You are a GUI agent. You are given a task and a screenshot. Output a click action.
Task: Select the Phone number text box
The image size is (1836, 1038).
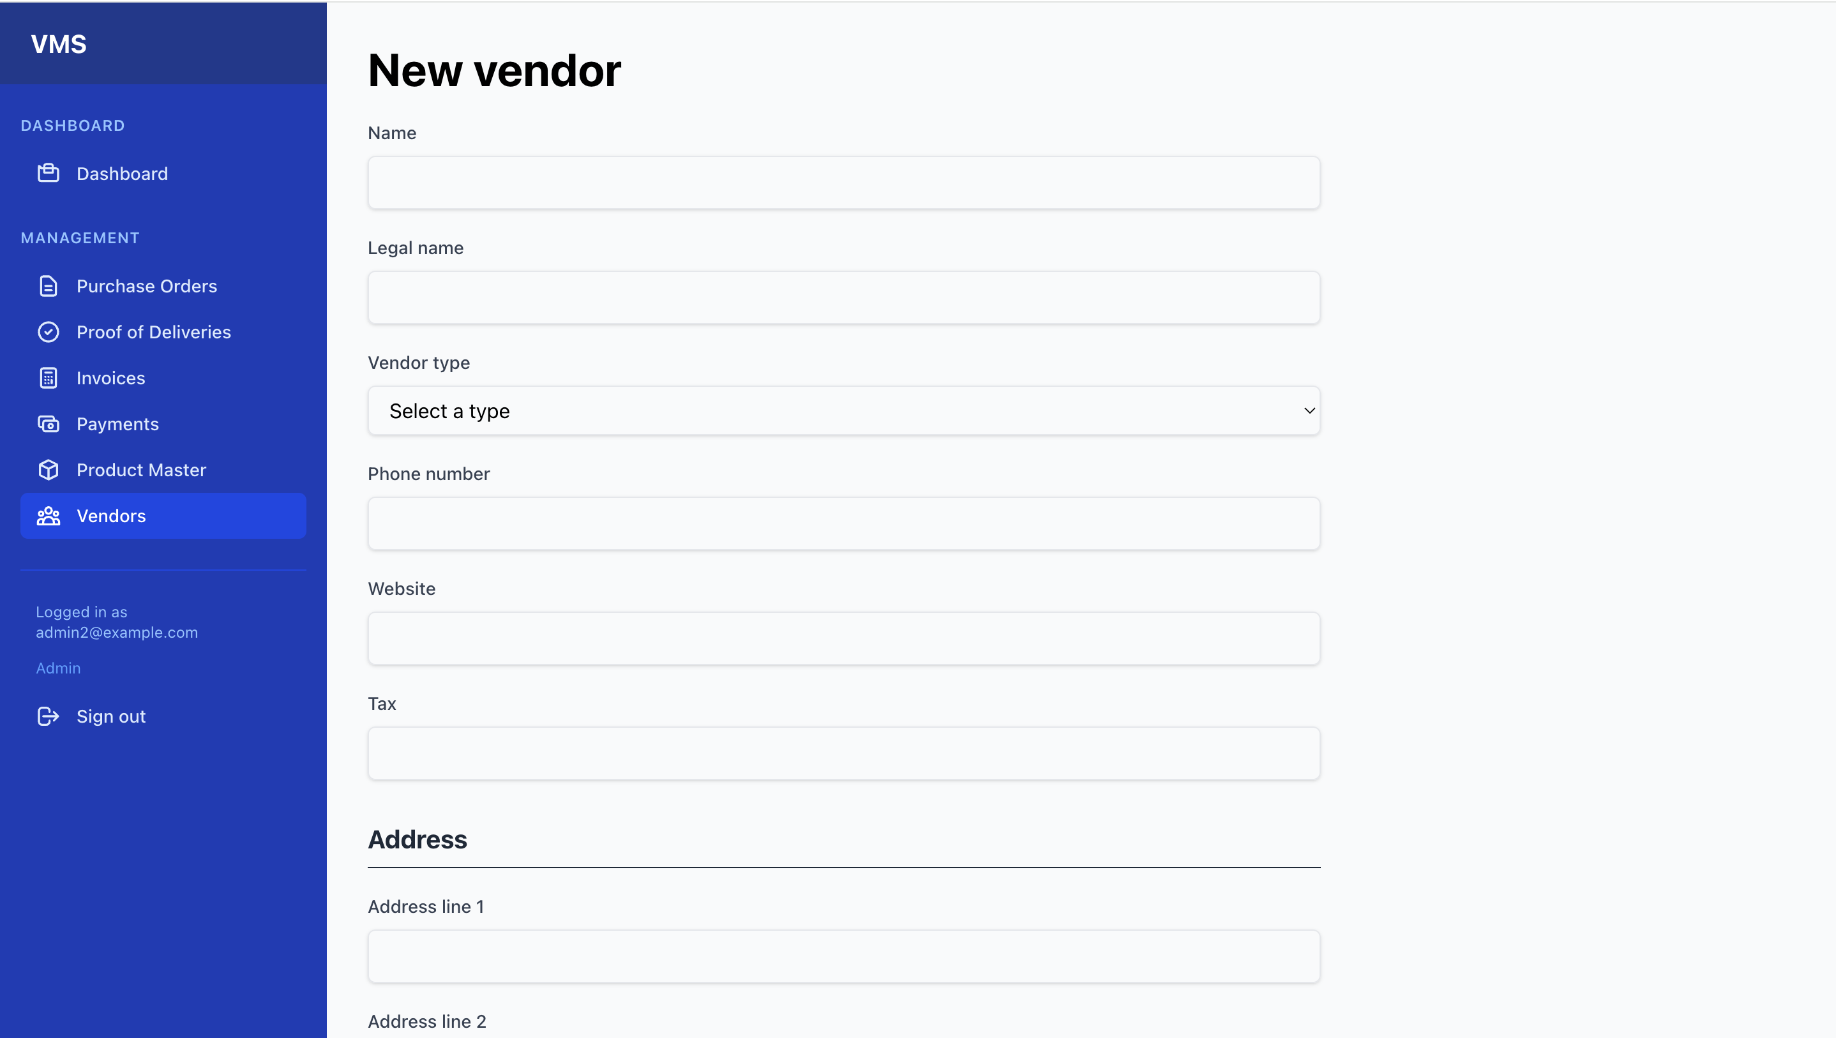point(843,523)
